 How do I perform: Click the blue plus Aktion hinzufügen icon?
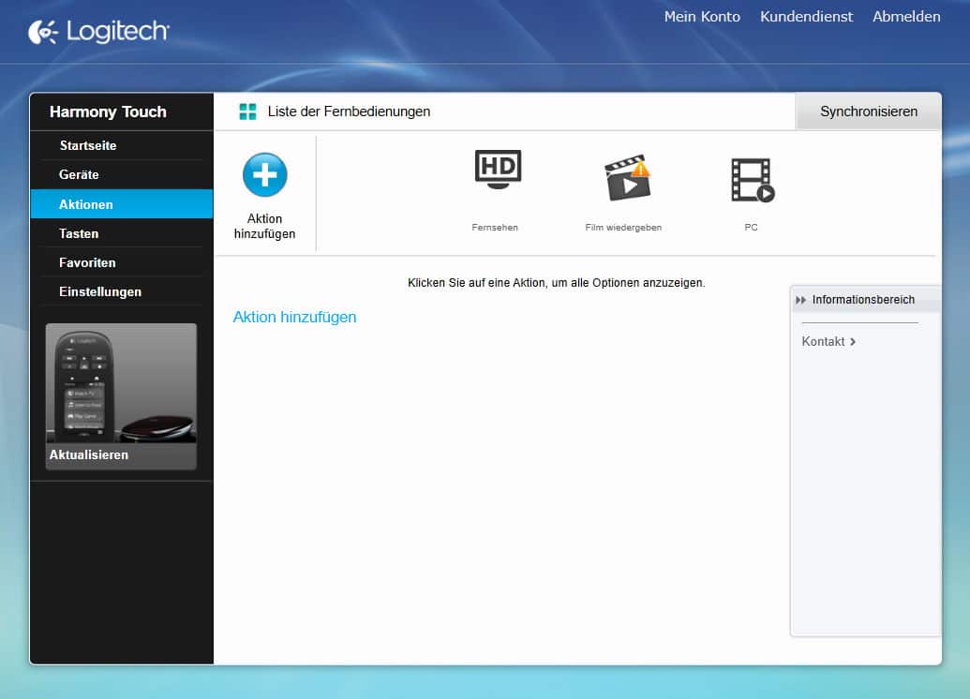(x=265, y=175)
